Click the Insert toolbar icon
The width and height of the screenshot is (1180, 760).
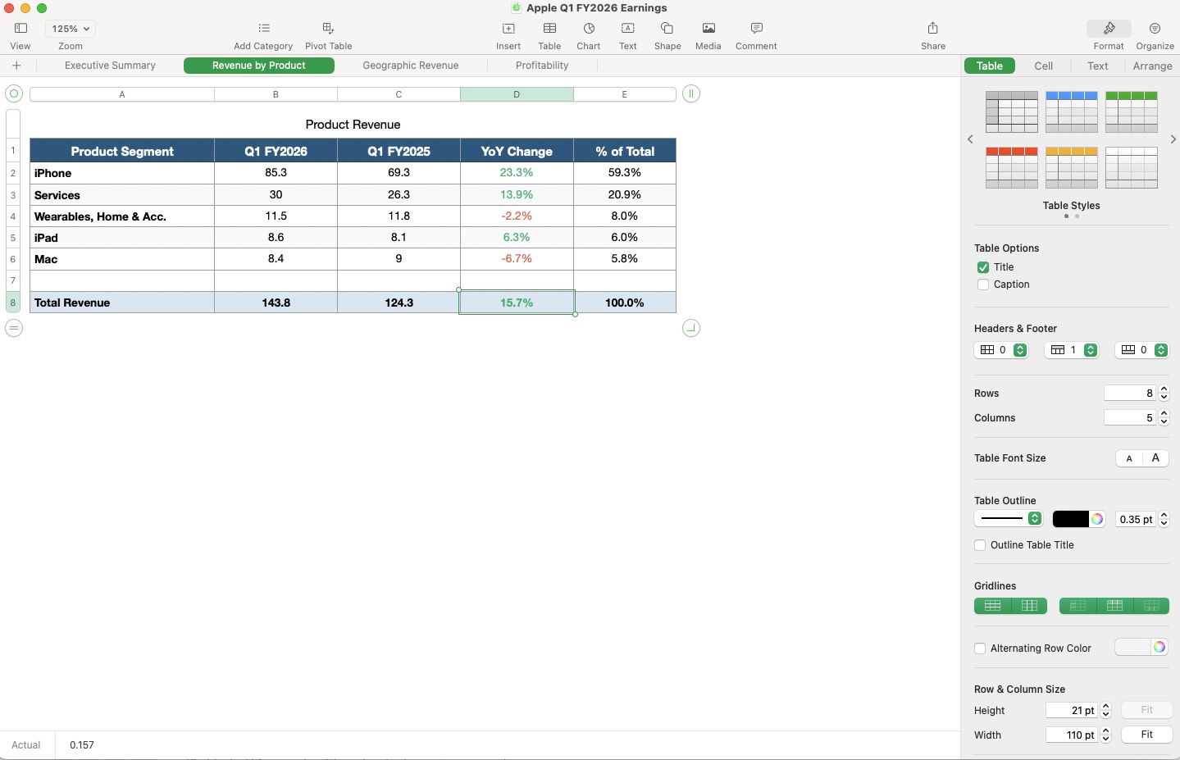click(x=508, y=29)
